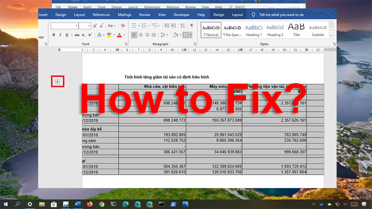Image resolution: width=372 pixels, height=209 pixels.
Task: Switch to the Developer tab
Action: pos(181,15)
